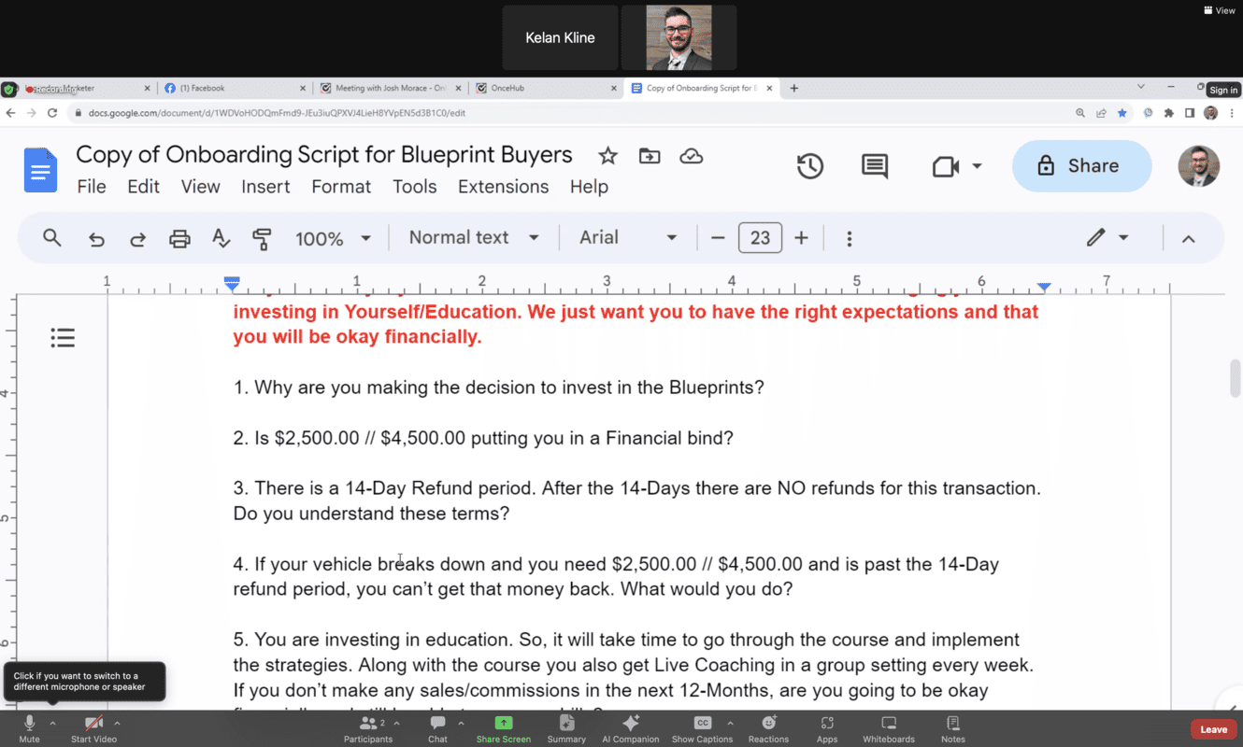Click the Share Screen button
1243x747 pixels.
504,729
